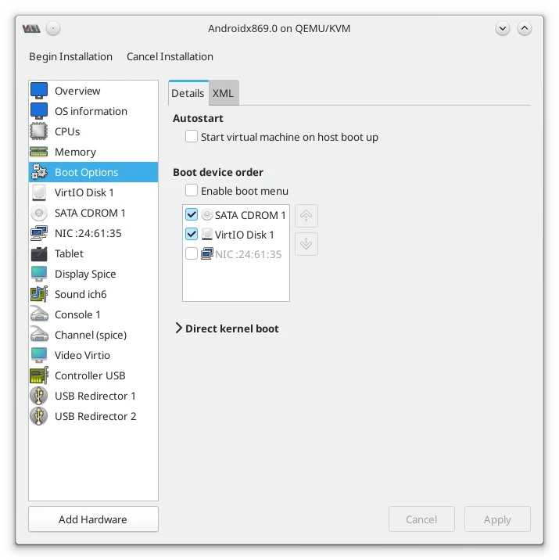Open Controller USB hardware entry
The image size is (559, 560).
point(93,375)
